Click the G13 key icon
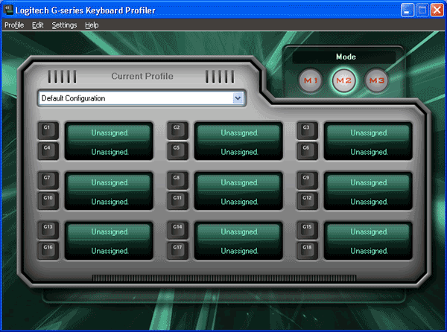 [x=48, y=230]
